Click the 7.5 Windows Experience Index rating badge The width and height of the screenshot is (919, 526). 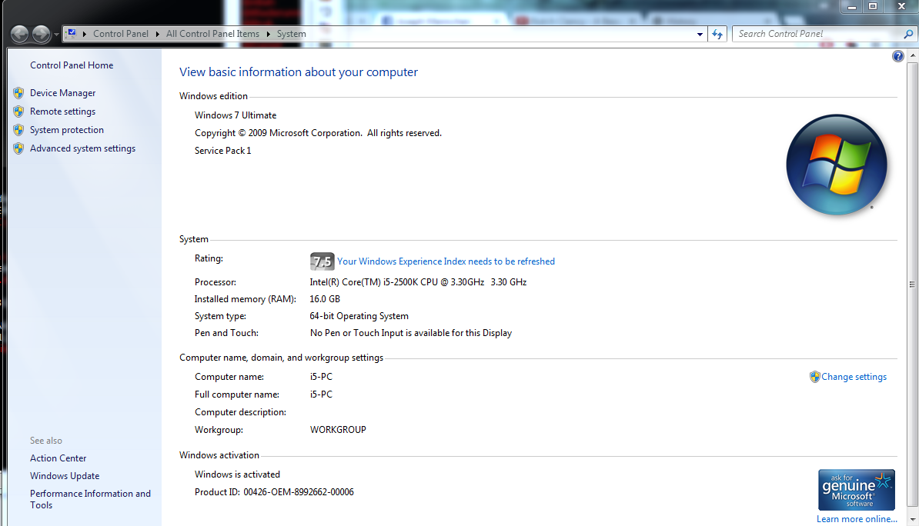click(322, 261)
